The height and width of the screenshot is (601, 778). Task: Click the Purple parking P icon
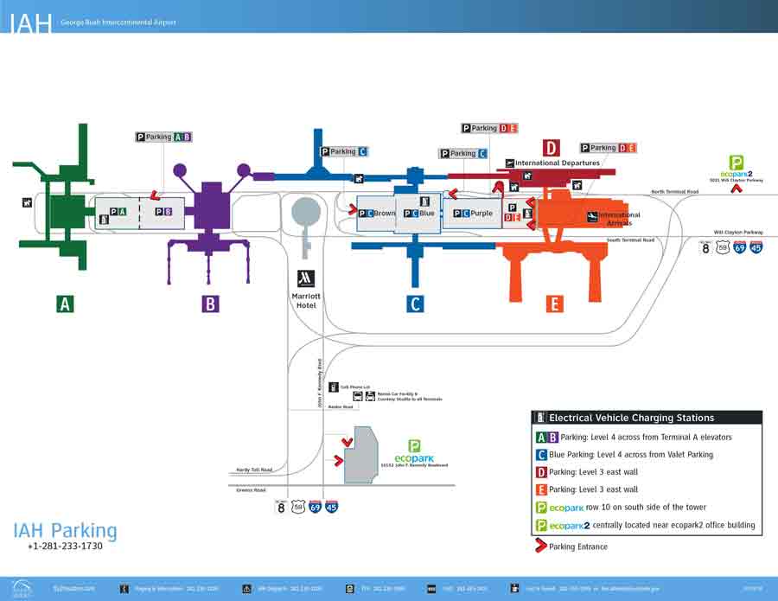[458, 212]
